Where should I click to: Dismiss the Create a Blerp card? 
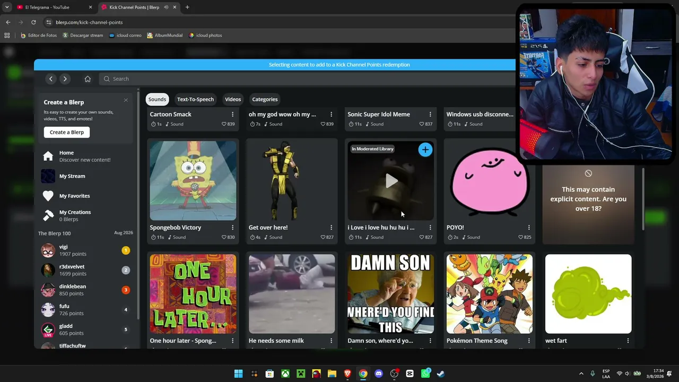126,100
